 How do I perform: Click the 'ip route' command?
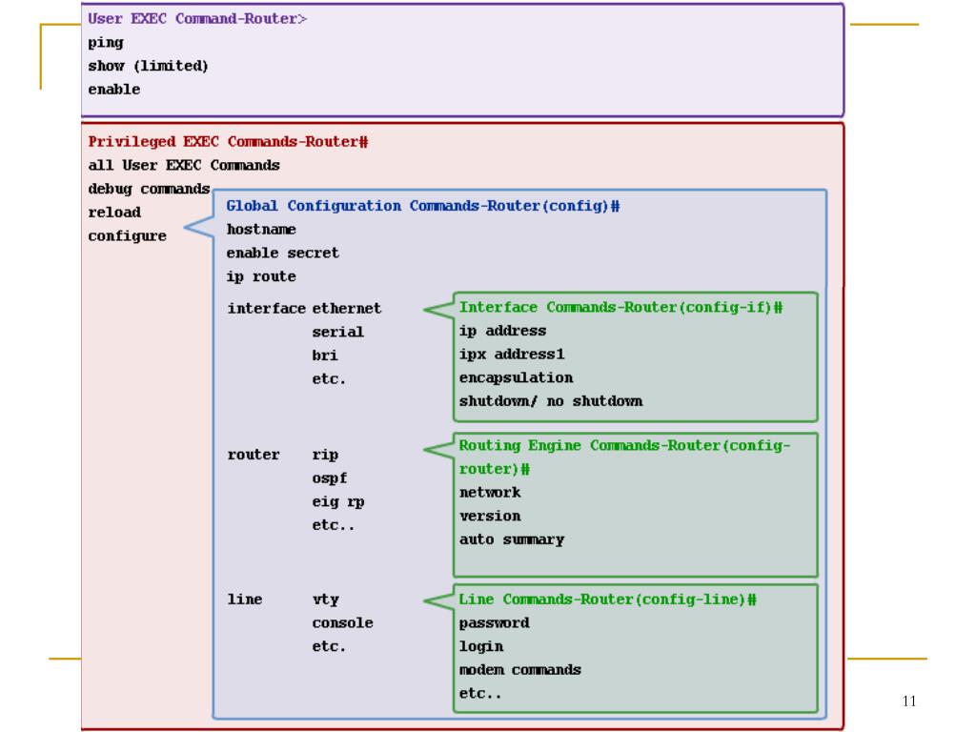point(261,277)
